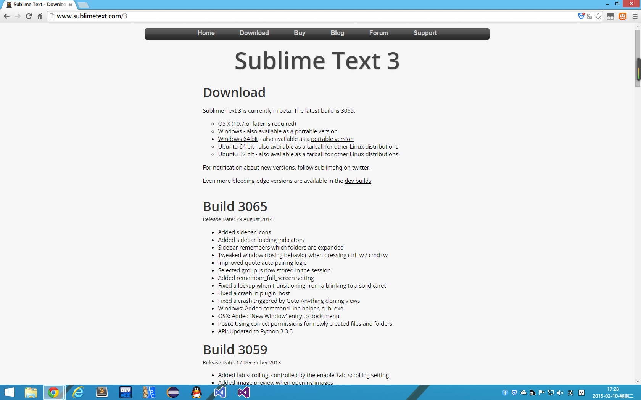Click portable version link on the Windows row
Viewport: 641px width, 400px height.
(x=316, y=131)
